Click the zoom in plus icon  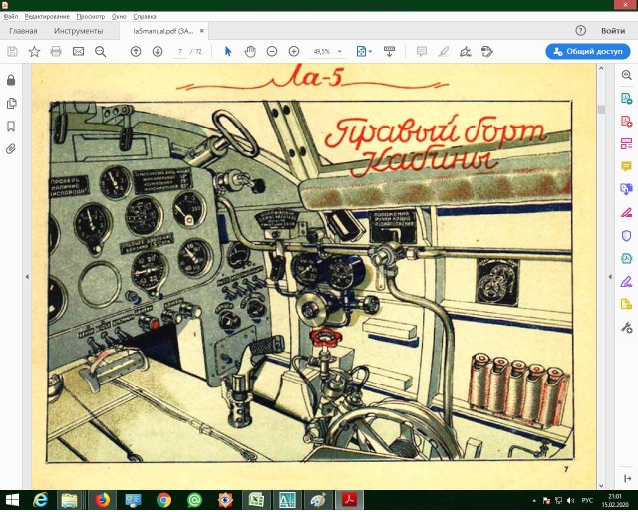pos(294,51)
